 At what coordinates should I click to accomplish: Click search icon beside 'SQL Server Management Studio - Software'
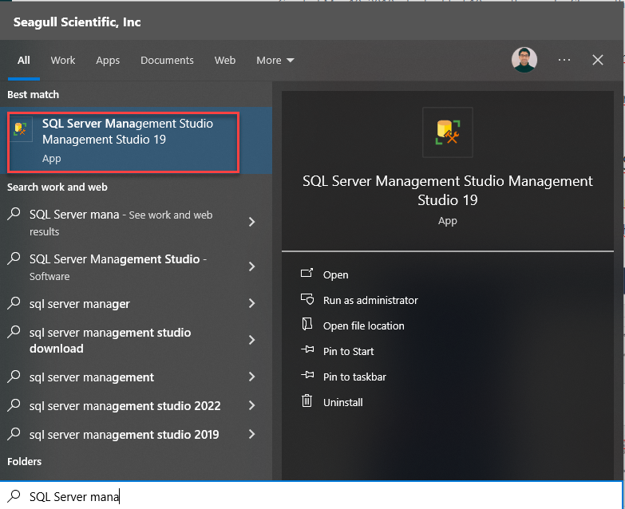click(14, 258)
